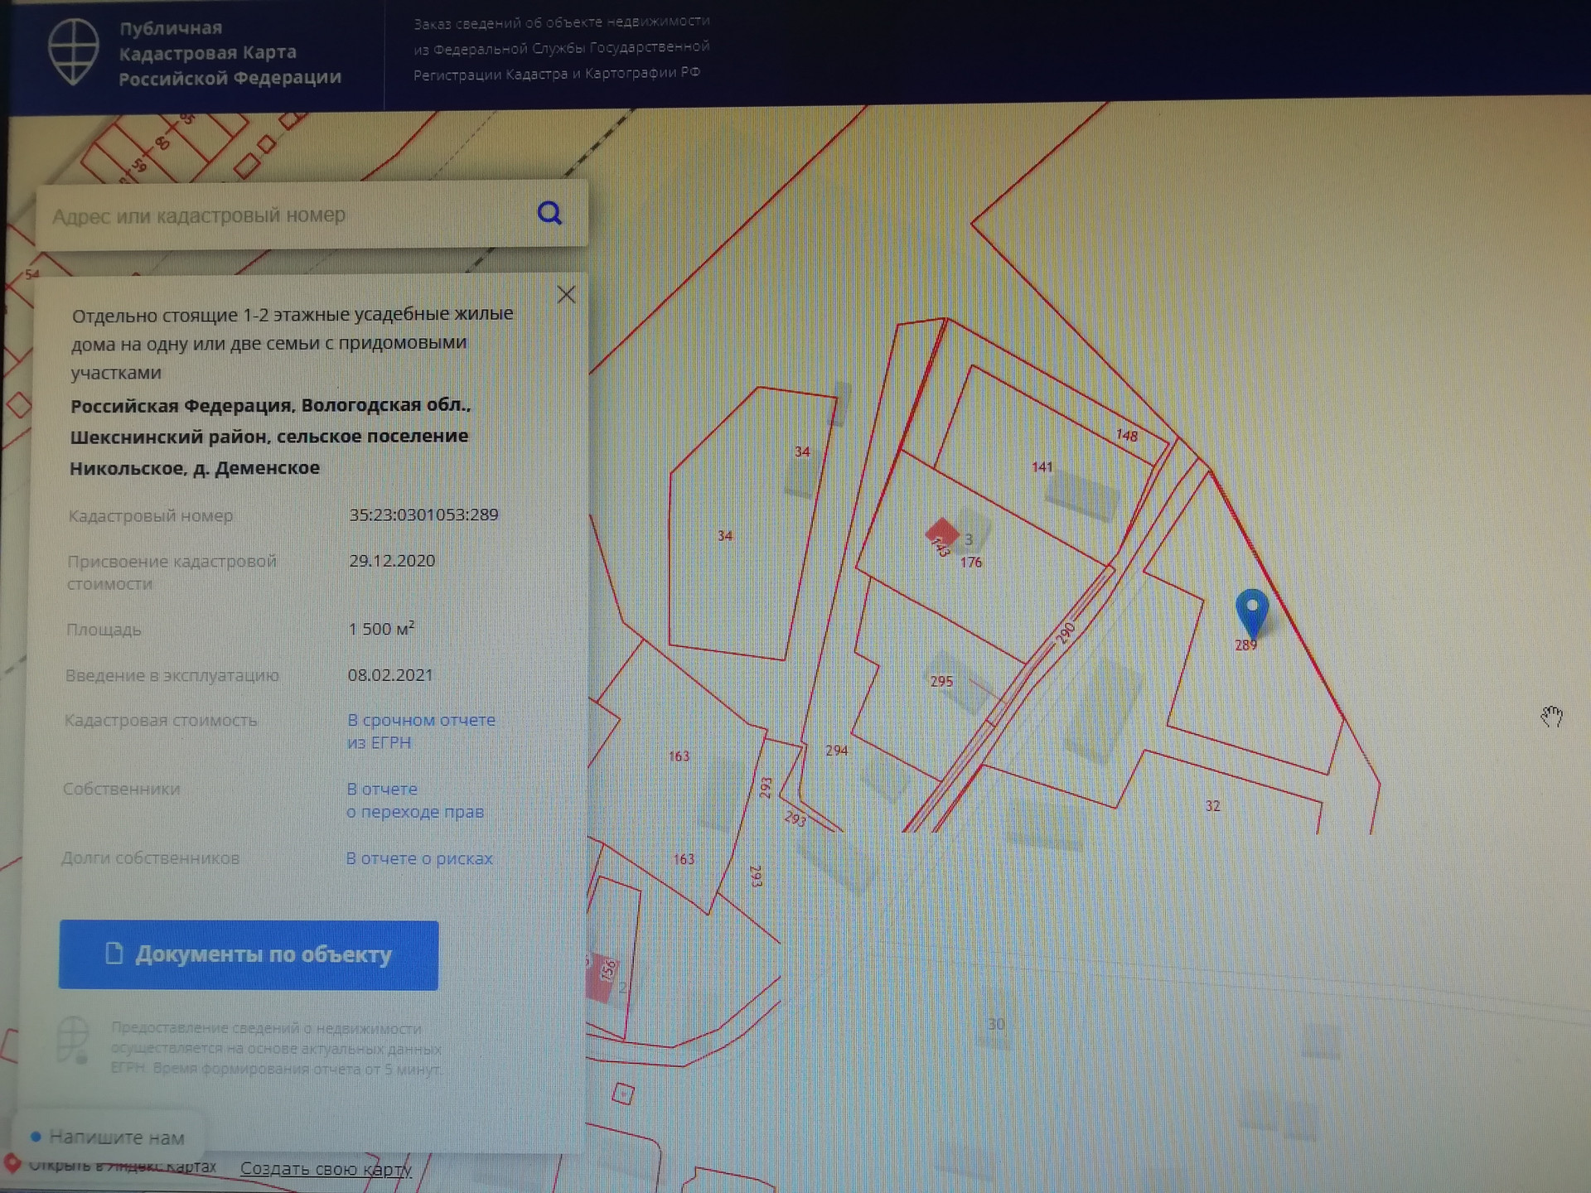Click the document icon on blue button
The height and width of the screenshot is (1193, 1591).
click(114, 954)
